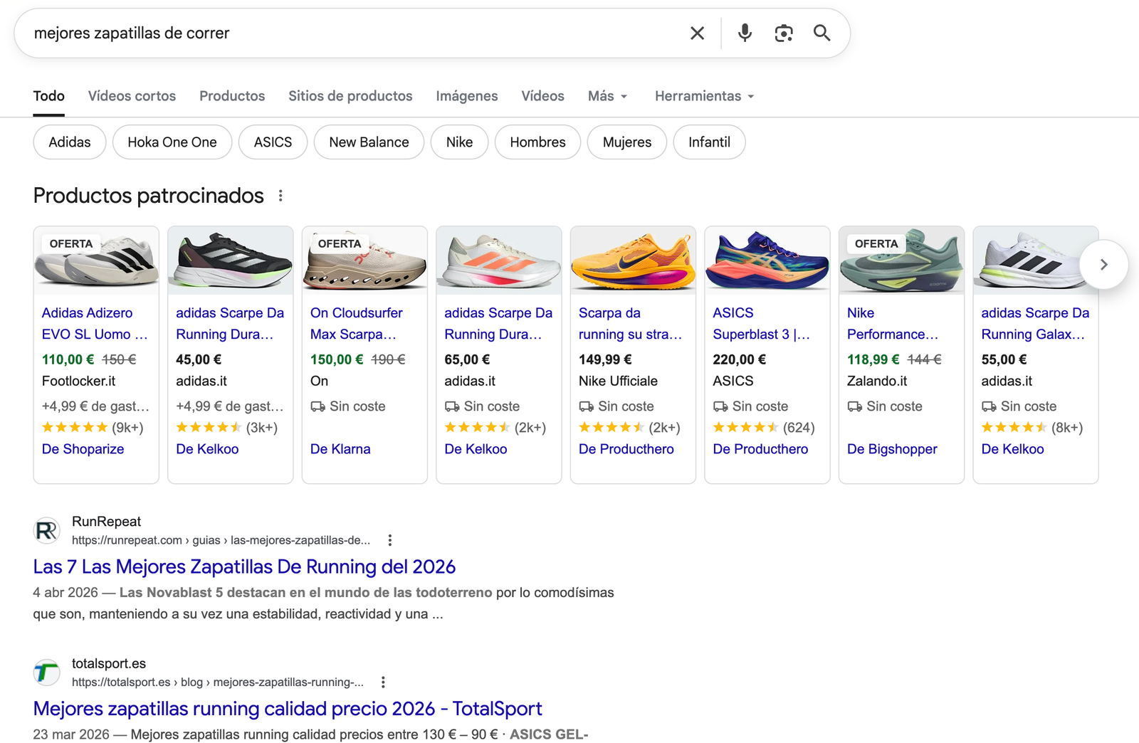Open image search with the camera lens icon
This screenshot has height=743, width=1139.
(x=783, y=33)
